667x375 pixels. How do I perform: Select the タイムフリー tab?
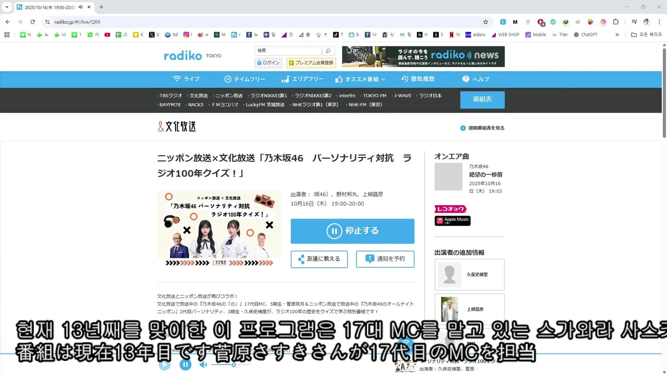(244, 79)
